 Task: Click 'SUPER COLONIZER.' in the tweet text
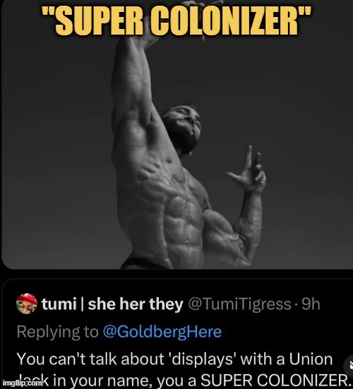pos(276,380)
